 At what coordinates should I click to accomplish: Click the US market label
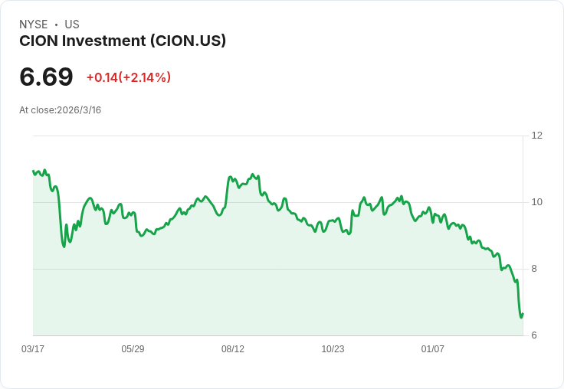[72, 25]
